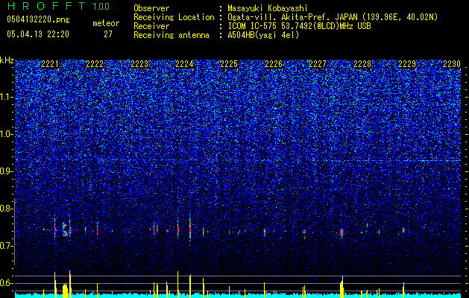Click the "meteor" counter label
The width and height of the screenshot is (469, 298).
coord(106,23)
